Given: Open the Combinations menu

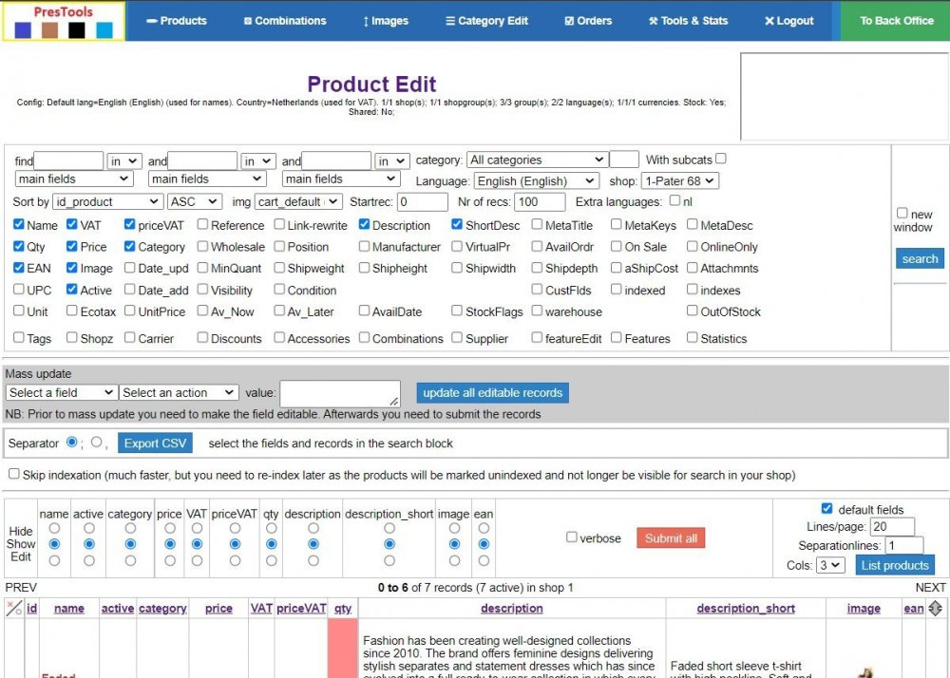Looking at the screenshot, I should [x=285, y=21].
